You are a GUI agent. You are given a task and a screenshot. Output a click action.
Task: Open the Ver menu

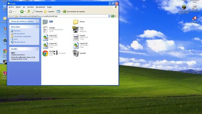[x=24, y=7]
